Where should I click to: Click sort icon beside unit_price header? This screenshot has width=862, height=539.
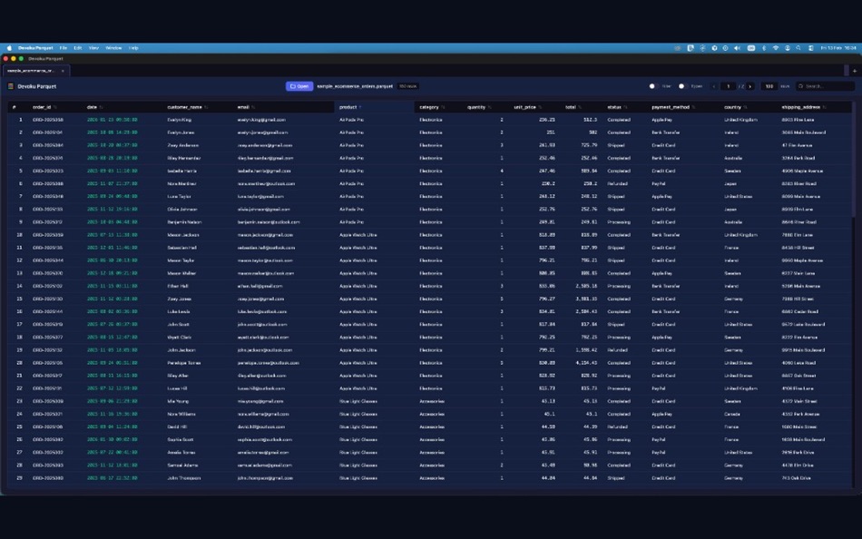click(541, 107)
